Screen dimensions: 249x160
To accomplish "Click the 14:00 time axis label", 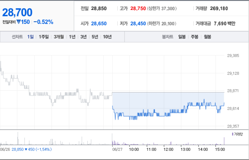I will point(203,149).
